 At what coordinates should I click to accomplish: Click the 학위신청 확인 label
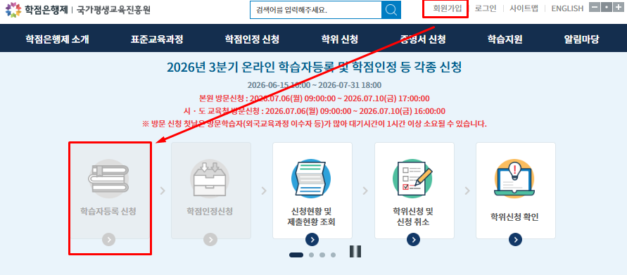(514, 217)
